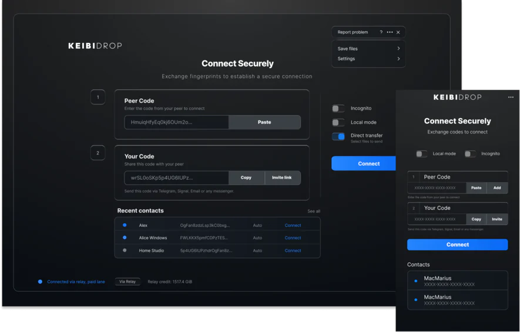Expand the Settings submenu arrow

[x=398, y=59]
